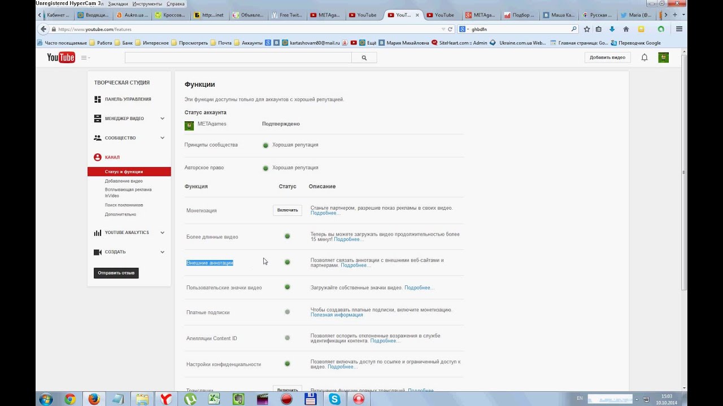Expand the Создать section

click(162, 252)
